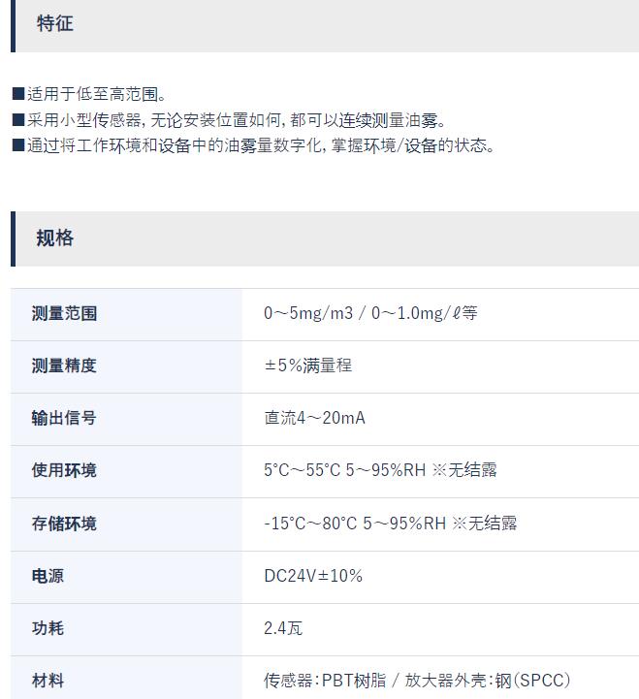
Task: Select the 电源 row label
Action: pyautogui.click(x=48, y=576)
